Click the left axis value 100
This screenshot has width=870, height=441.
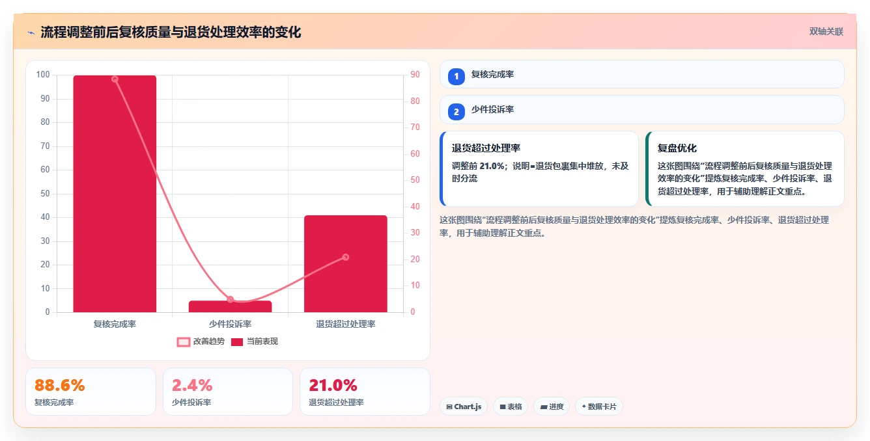[x=43, y=75]
